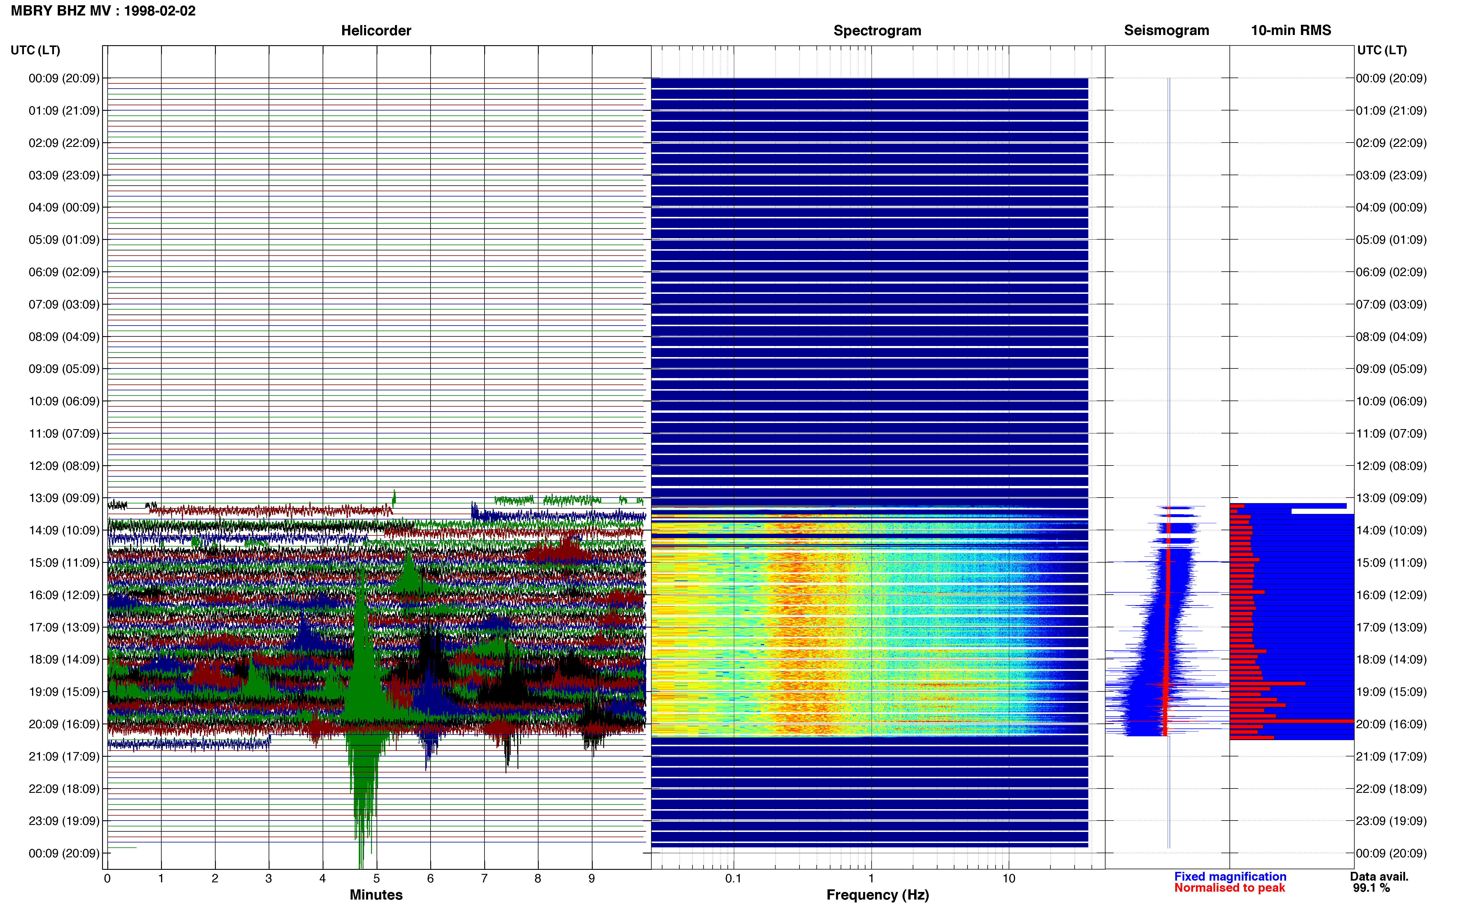The height and width of the screenshot is (915, 1464).
Task: Click the '10-min RMS' panel heading
Action: tap(1291, 31)
